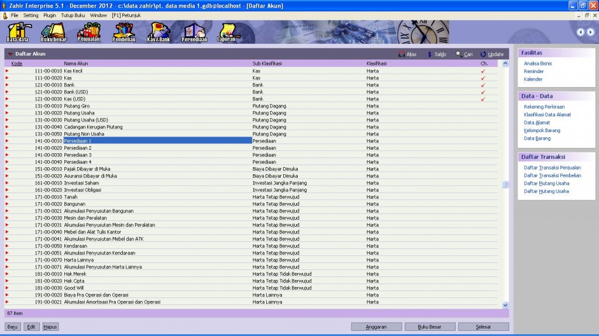Open the Pembelian module icon

123,33
